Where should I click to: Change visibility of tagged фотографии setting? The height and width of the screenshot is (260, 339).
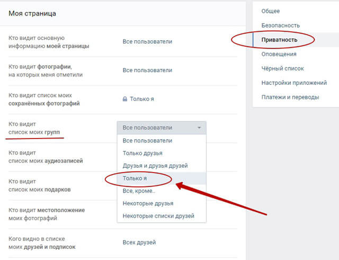pyautogui.click(x=147, y=70)
